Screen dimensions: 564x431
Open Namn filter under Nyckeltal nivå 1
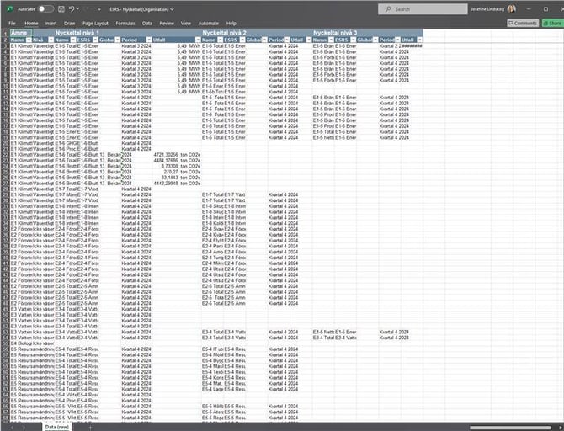(x=73, y=40)
